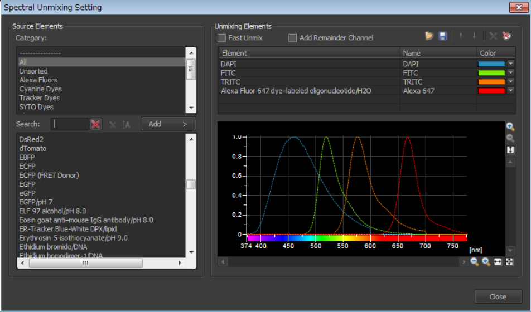Screen dimensions: 531x312
Task: Open the FITC color dropdown
Action: [x=511, y=73]
